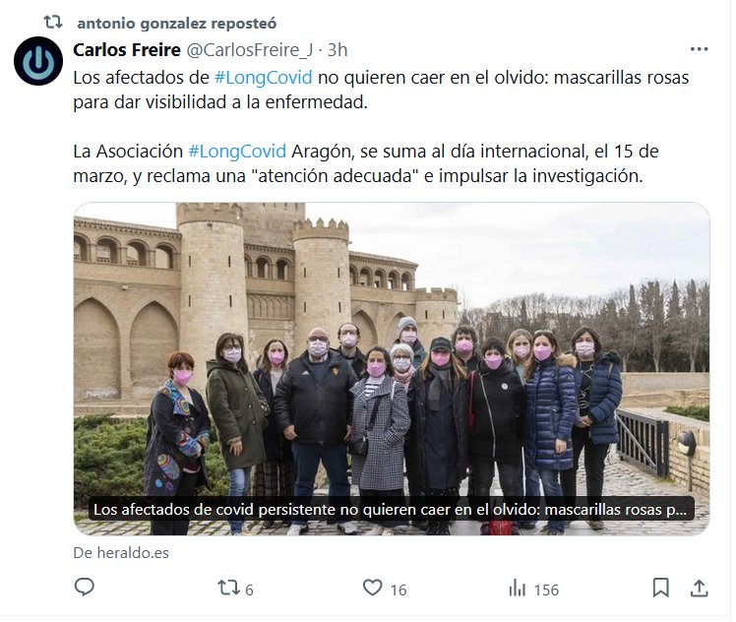Click Carlos Freire's profile avatar

(x=38, y=61)
